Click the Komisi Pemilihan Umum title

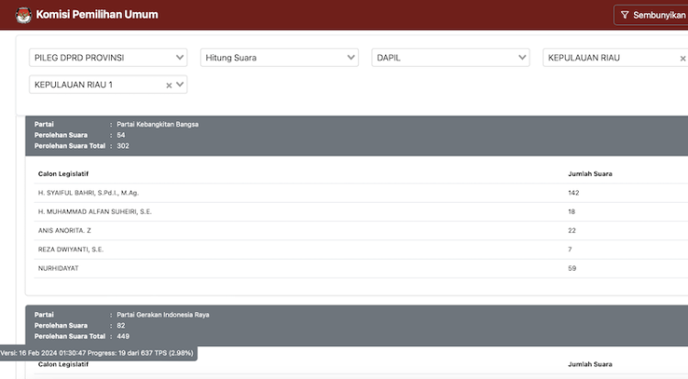coord(97,15)
